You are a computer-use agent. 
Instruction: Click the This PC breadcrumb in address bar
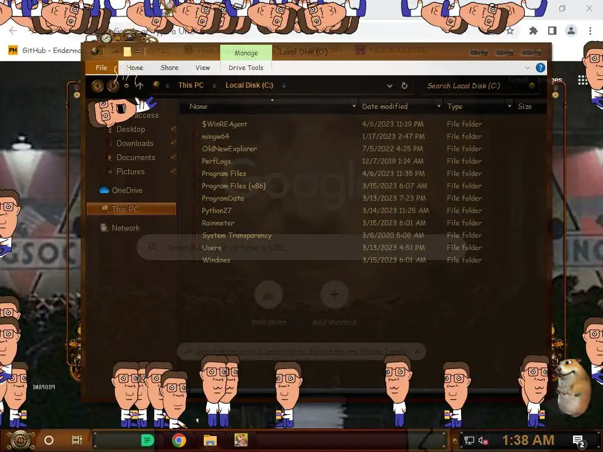click(x=191, y=85)
